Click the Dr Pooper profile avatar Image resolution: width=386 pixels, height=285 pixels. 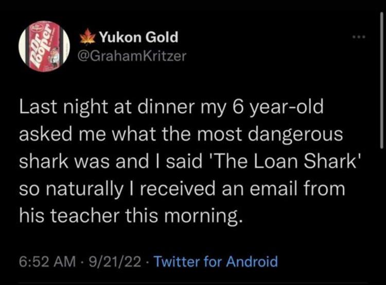pyautogui.click(x=44, y=46)
